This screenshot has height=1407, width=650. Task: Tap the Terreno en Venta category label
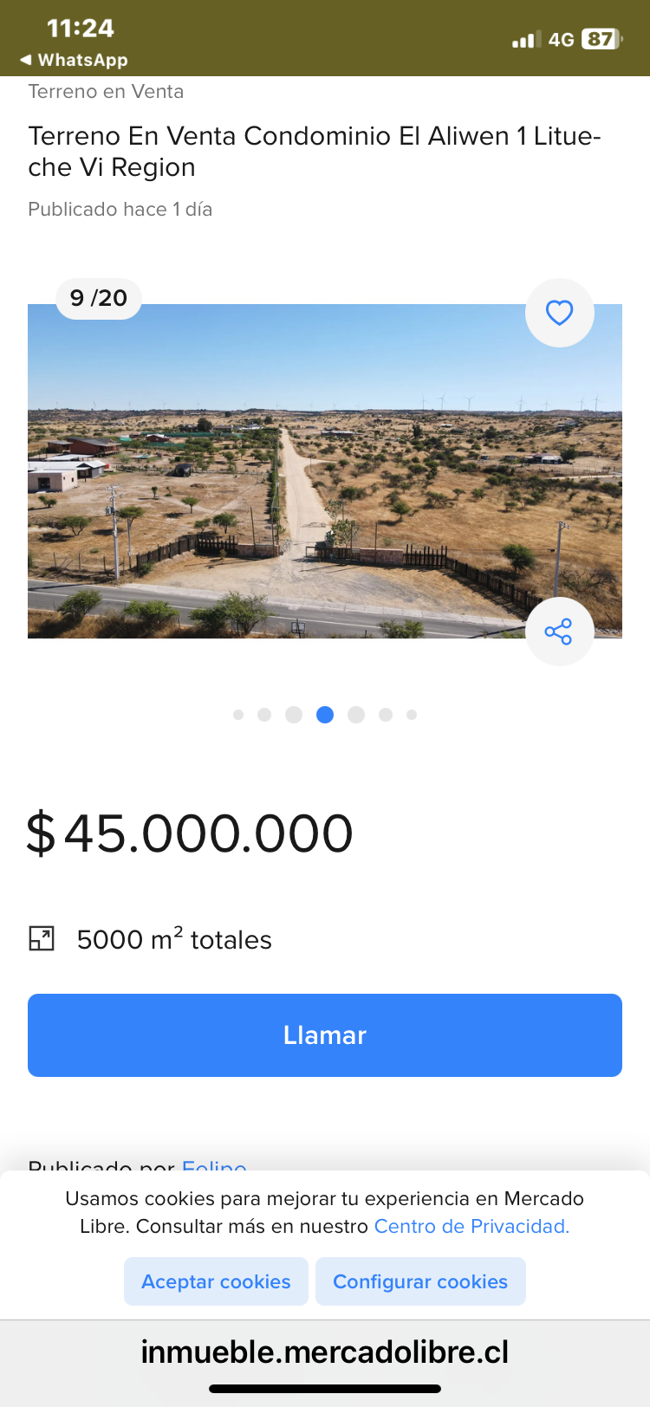point(106,92)
